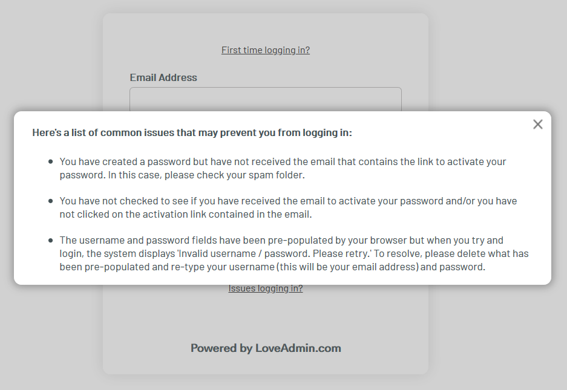Select the second bullet point dot icon
567x390 pixels.
point(51,201)
